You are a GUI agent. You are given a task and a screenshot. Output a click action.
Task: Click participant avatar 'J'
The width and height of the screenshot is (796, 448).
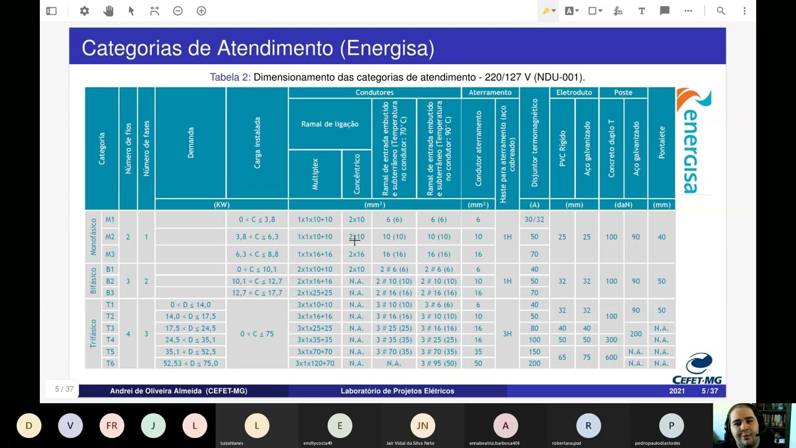(x=153, y=426)
